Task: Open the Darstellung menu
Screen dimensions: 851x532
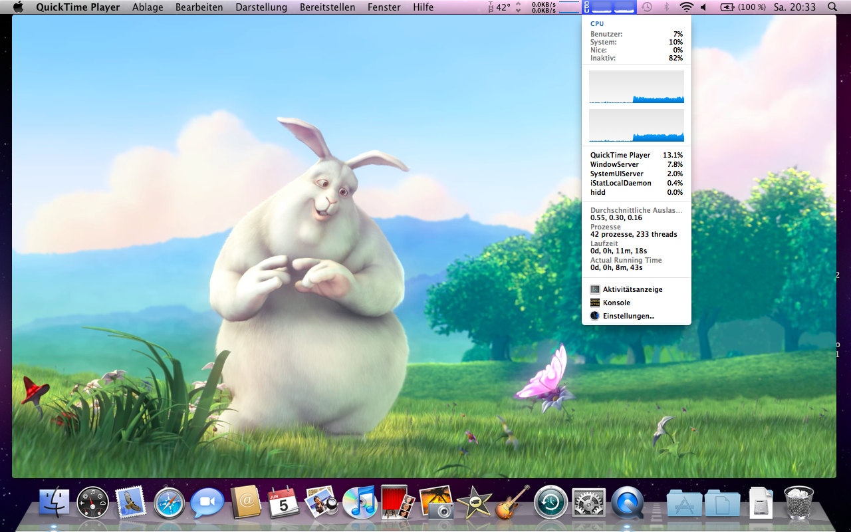Action: [261, 7]
